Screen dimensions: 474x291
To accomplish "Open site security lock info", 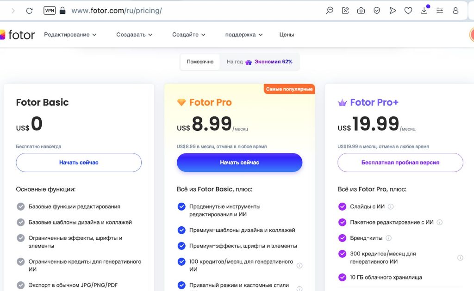I will 62,11.
